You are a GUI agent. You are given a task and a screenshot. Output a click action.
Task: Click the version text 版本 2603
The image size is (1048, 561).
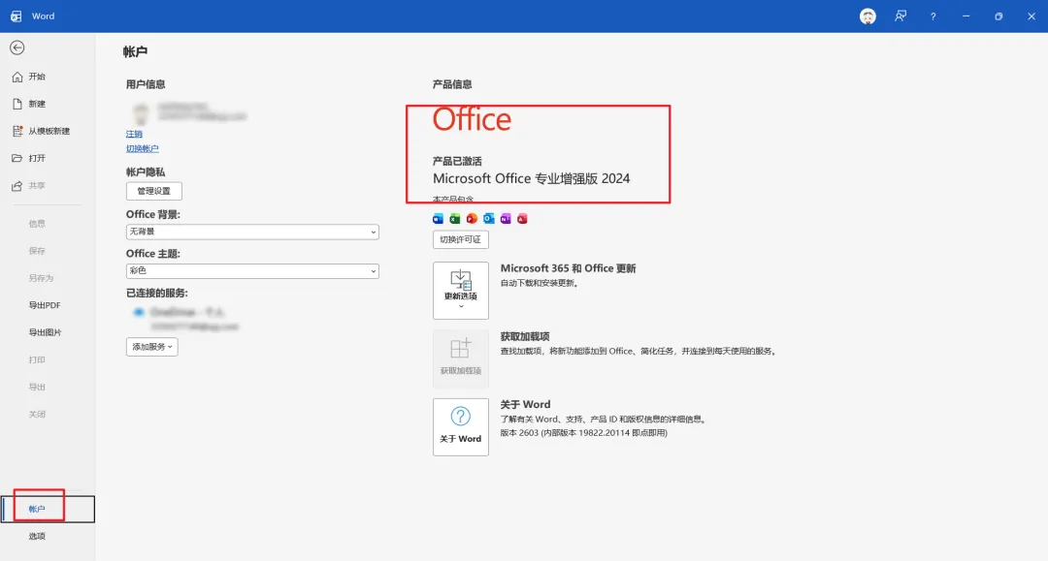pos(519,433)
